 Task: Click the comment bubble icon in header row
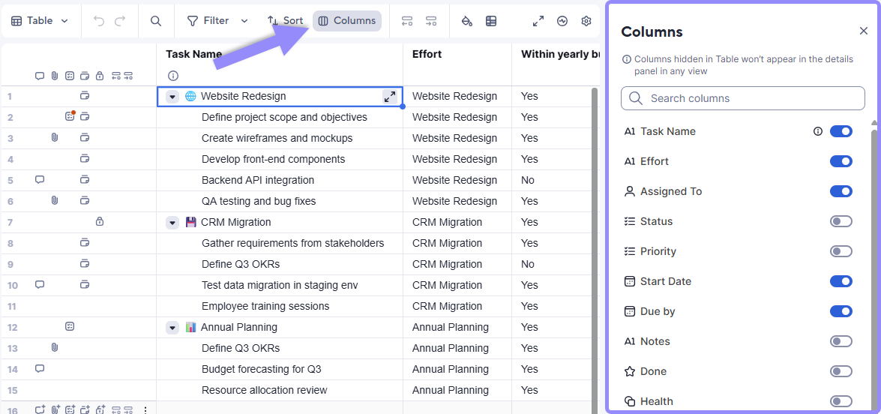[x=39, y=75]
